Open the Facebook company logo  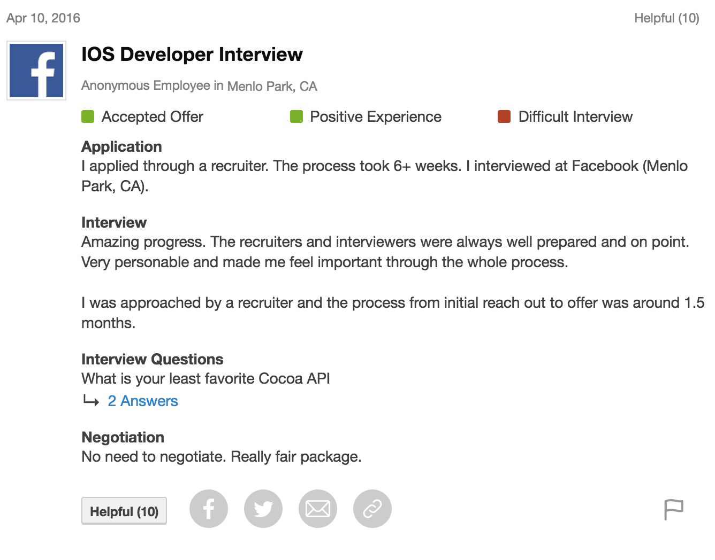tap(36, 71)
